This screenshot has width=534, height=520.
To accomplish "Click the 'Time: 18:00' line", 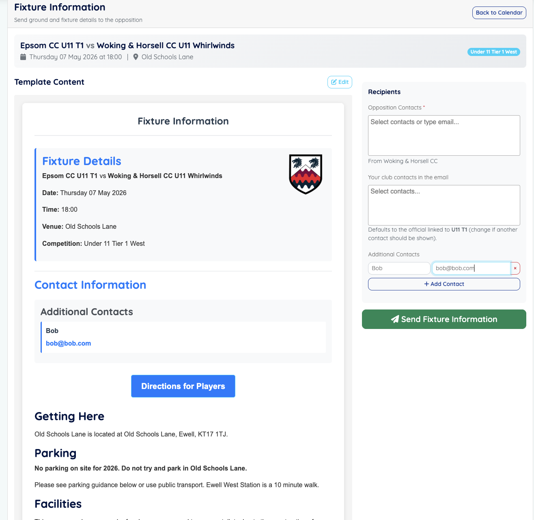I will pyautogui.click(x=60, y=209).
